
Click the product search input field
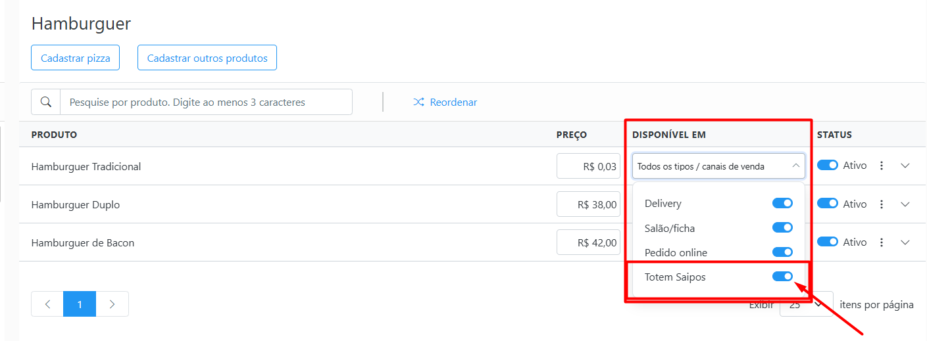[206, 102]
